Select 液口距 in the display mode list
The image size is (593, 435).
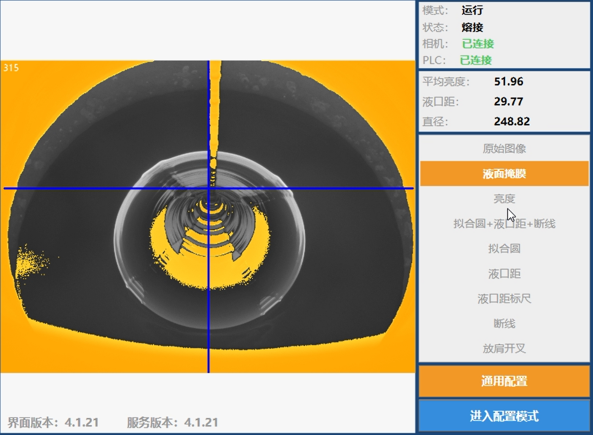pos(504,274)
